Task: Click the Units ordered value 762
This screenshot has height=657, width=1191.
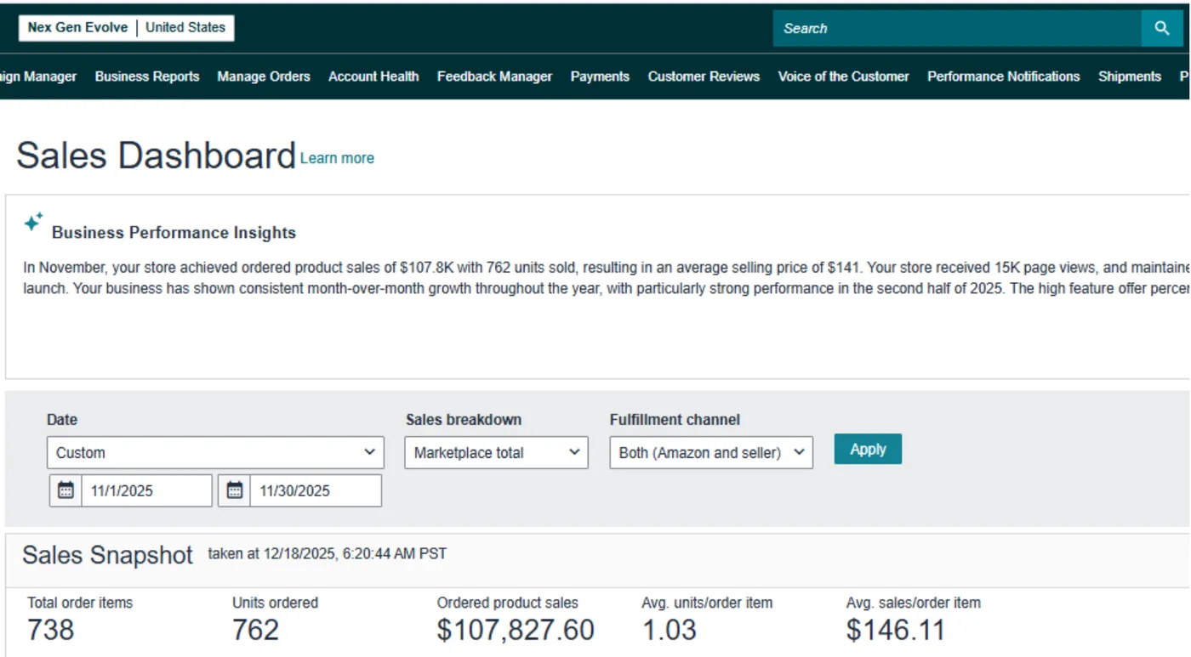Action: [255, 630]
